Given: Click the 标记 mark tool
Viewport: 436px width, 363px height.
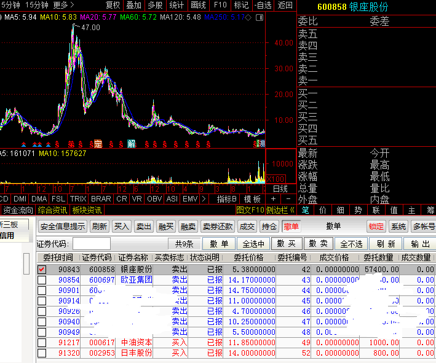Looking at the screenshot, I should 241,5.
